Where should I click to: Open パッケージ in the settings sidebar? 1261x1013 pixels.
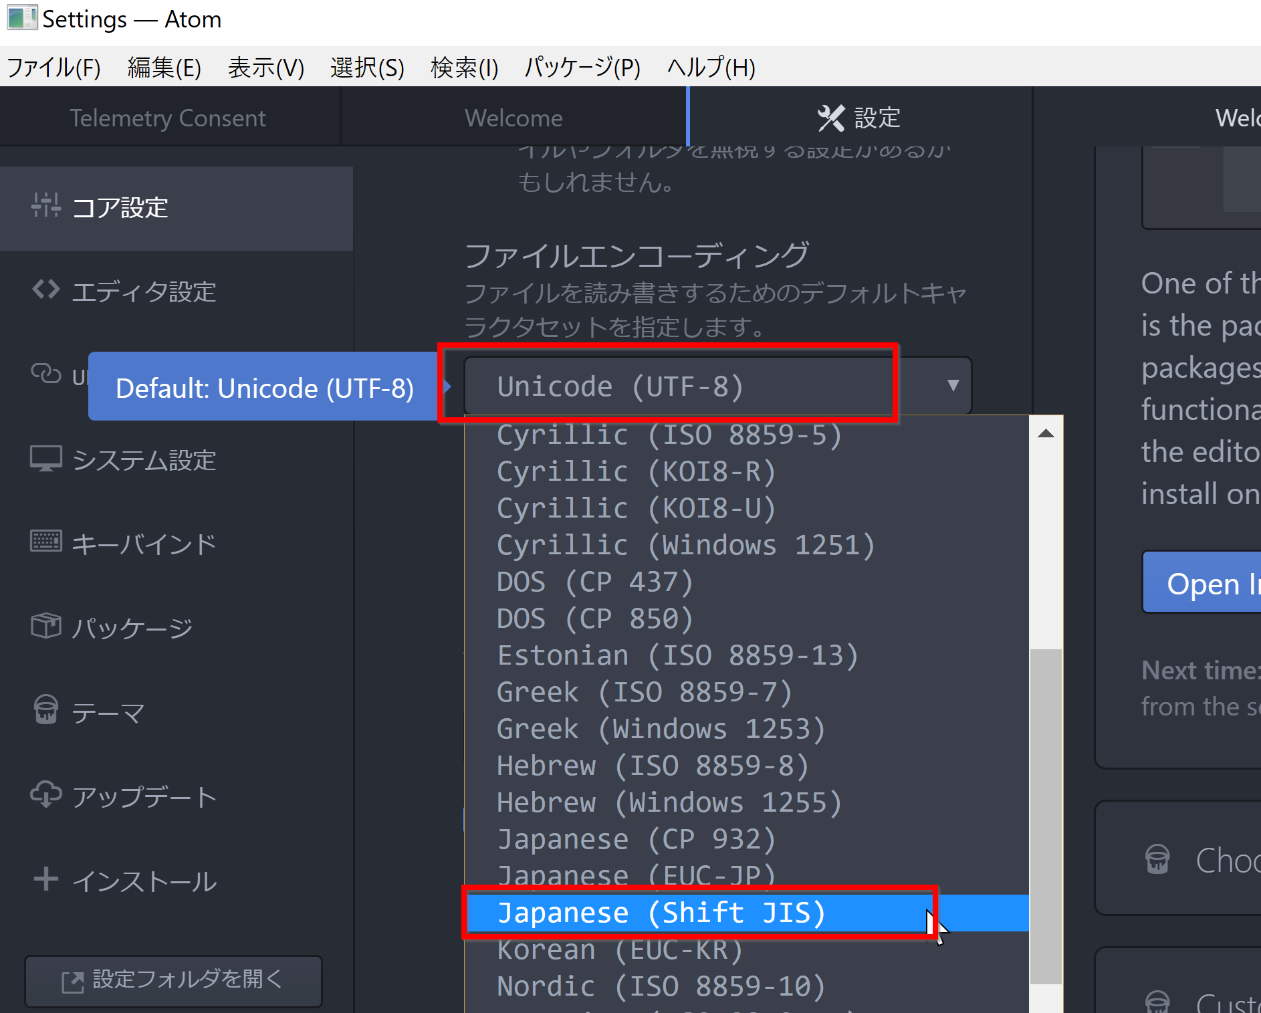177,628
